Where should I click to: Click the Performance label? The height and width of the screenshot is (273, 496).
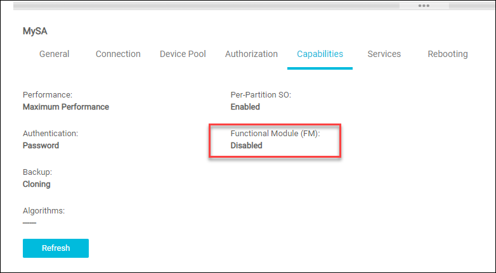click(48, 94)
